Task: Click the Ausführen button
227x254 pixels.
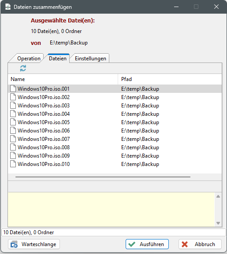Action: 147,244
